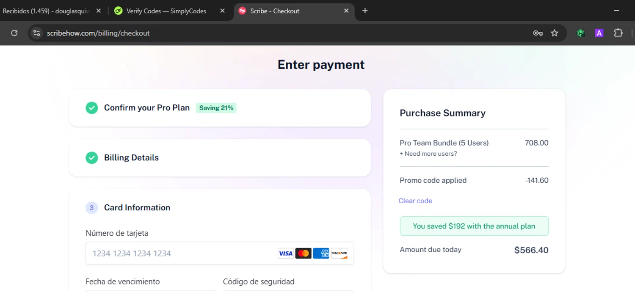
Task: Click the step 3 Card Information badge
Action: point(92,208)
